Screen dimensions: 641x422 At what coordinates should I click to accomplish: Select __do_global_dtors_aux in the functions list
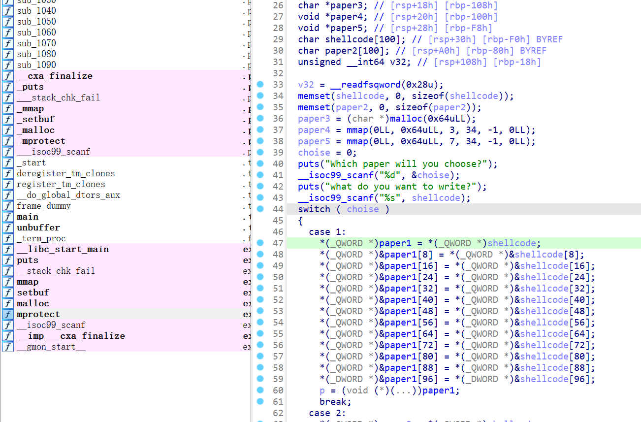point(68,195)
